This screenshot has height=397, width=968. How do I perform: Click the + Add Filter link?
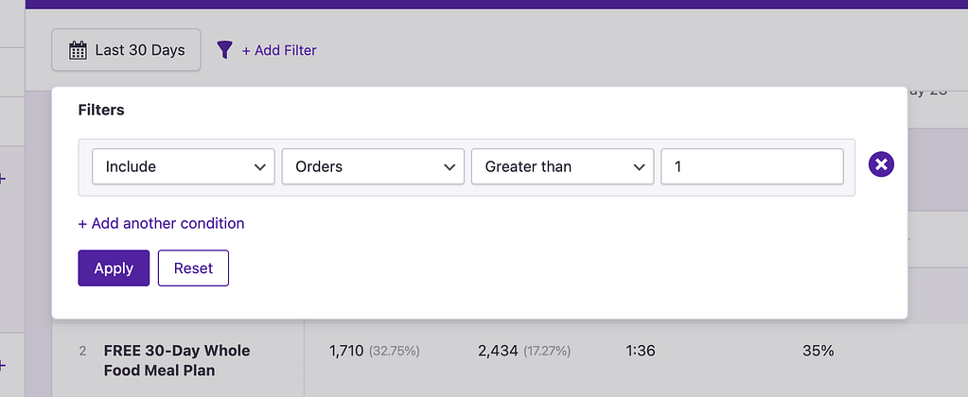(279, 50)
